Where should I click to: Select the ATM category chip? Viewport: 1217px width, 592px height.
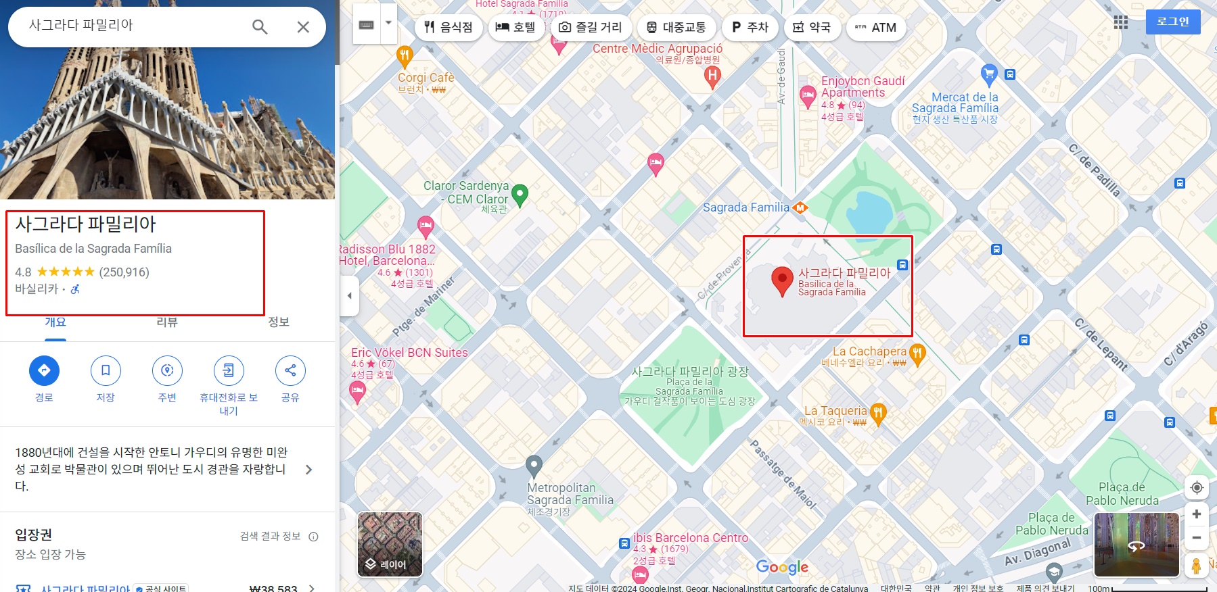coord(875,28)
